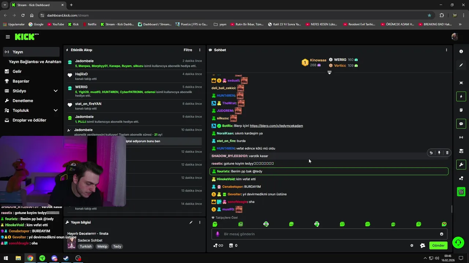Screen dimensions: 469x263
Task: Click the Mekip tag
Action: pyautogui.click(x=102, y=247)
